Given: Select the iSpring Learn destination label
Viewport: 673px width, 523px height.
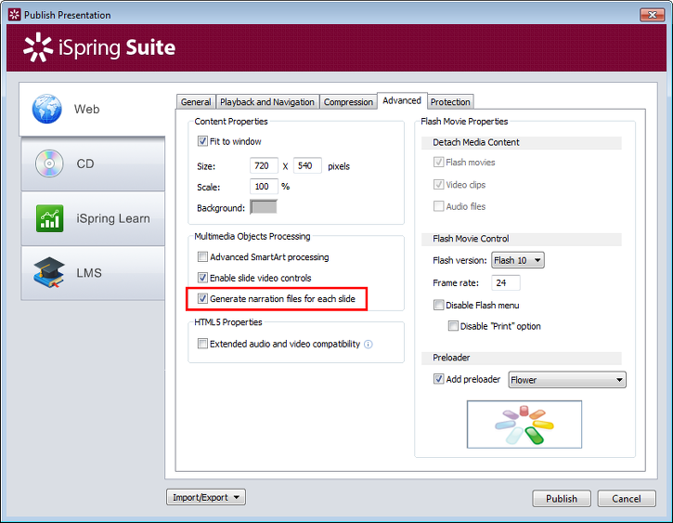Looking at the screenshot, I should tap(113, 218).
